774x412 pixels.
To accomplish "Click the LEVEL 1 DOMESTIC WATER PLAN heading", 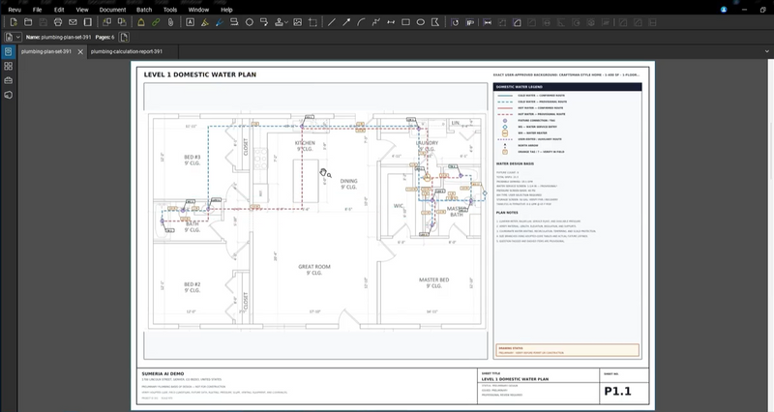I will (200, 74).
